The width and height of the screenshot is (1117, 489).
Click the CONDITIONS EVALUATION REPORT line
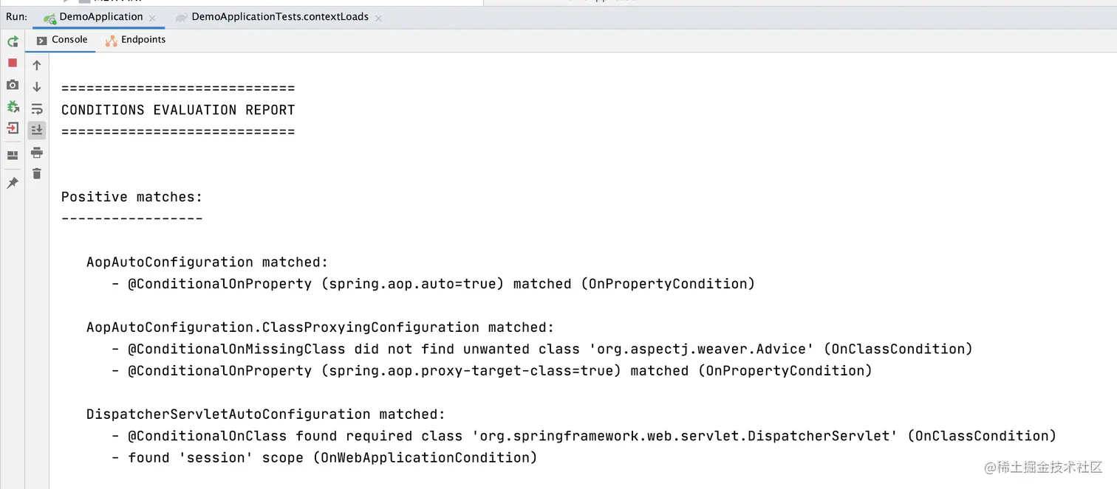click(178, 110)
